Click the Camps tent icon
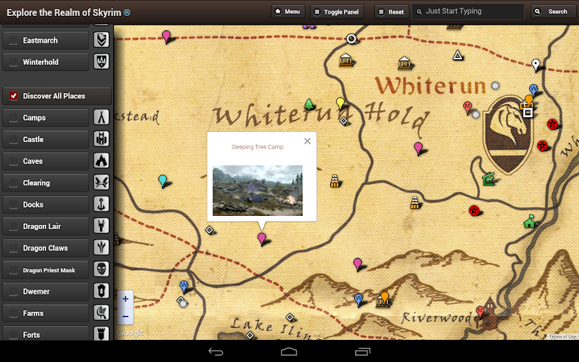Viewport: 579px width, 362px height. 101,117
